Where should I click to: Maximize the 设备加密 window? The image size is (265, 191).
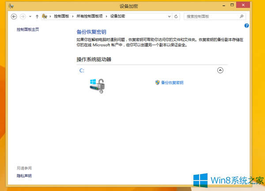232,5
